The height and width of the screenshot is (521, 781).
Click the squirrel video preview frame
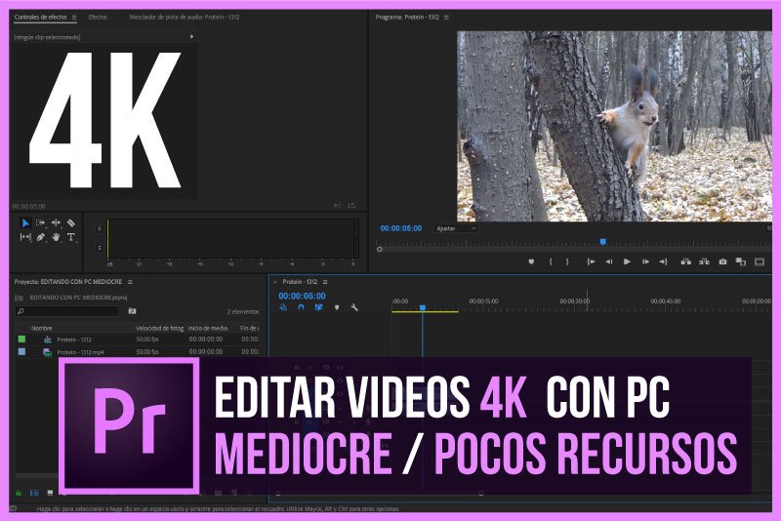[614, 127]
